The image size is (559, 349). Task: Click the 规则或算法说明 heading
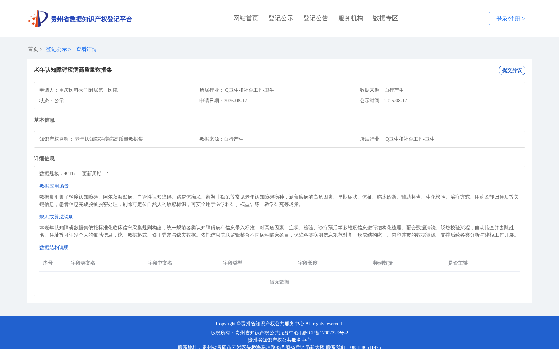57,217
